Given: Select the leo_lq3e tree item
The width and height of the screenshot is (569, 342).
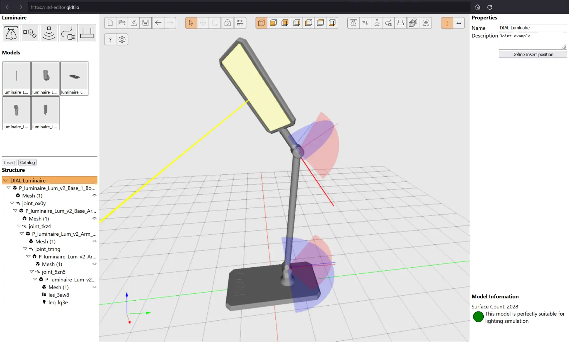Looking at the screenshot, I should (58, 302).
